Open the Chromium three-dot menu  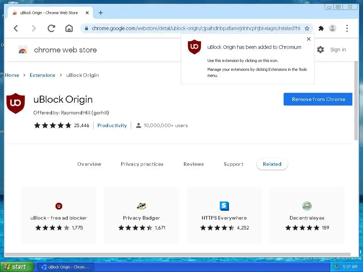(347, 28)
